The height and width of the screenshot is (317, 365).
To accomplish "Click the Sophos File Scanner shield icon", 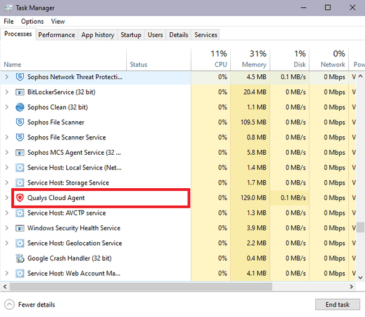I will coord(20,123).
